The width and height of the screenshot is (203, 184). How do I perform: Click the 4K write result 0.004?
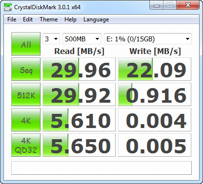pyautogui.click(x=155, y=120)
